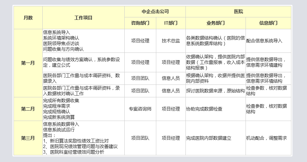307x162 pixels.
Task: Click the line 医院领导焦点访谈
Action: tap(61, 43)
